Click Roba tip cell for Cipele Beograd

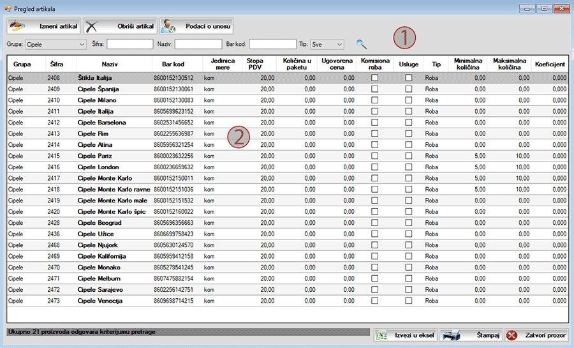pos(432,223)
